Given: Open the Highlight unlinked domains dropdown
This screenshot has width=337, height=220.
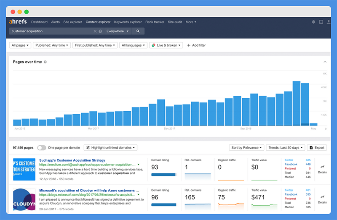Looking at the screenshot, I should 110,148.
